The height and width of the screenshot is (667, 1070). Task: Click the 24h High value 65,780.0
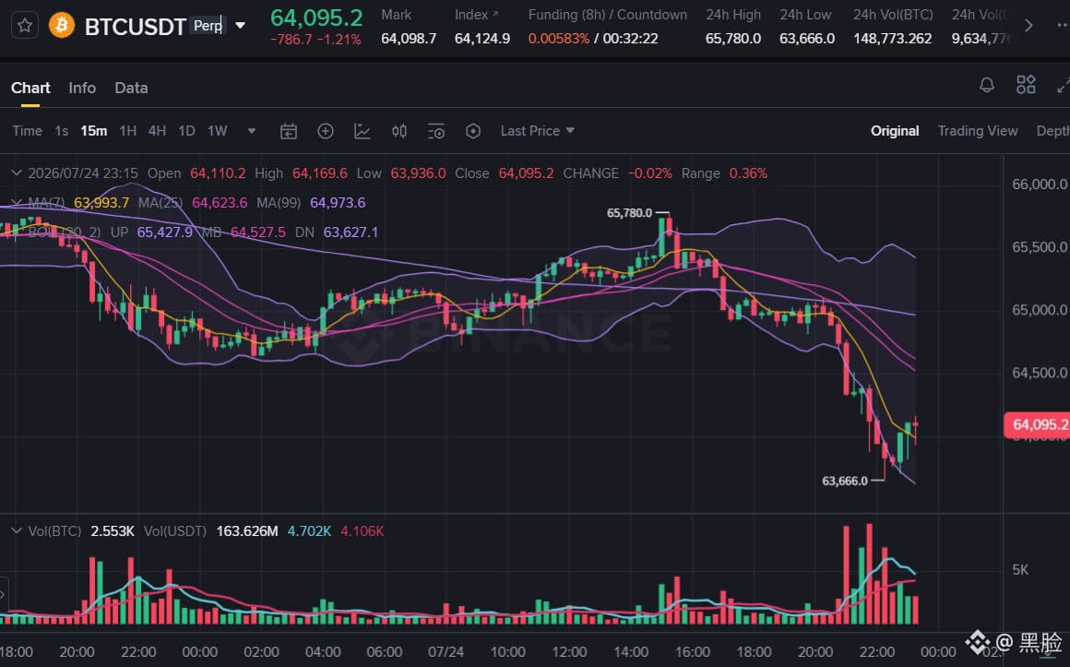pos(733,39)
